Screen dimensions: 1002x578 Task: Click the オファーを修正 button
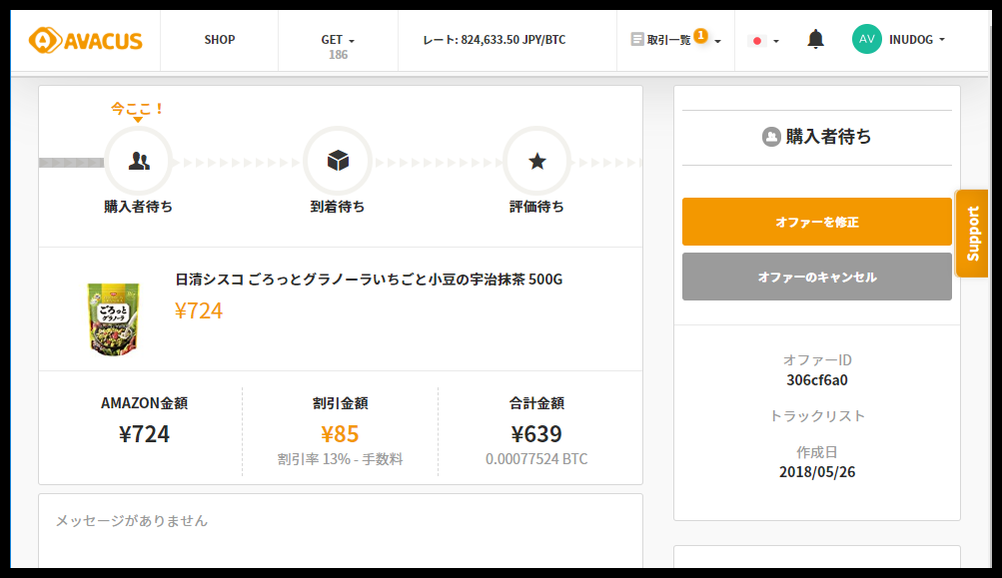pyautogui.click(x=816, y=222)
